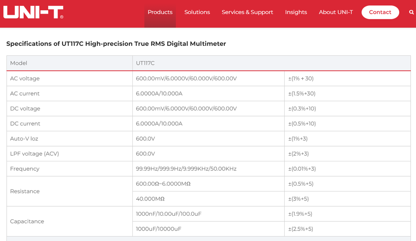The height and width of the screenshot is (241, 416).
Task: Click the ±(3%+5) accuracy cell
Action: pyautogui.click(x=347, y=199)
